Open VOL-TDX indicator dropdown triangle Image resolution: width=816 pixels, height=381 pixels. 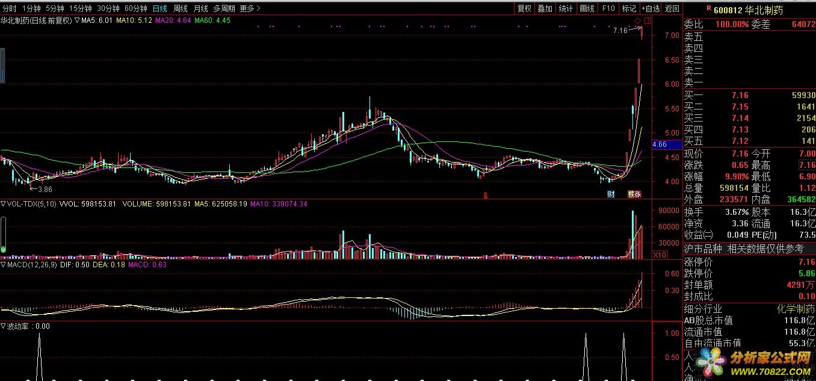[x=3, y=204]
